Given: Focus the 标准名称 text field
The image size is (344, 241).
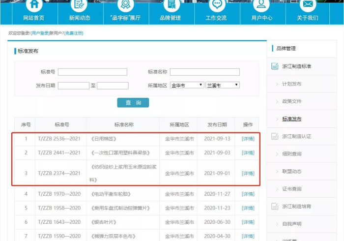Looking at the screenshot, I should click(204, 72).
